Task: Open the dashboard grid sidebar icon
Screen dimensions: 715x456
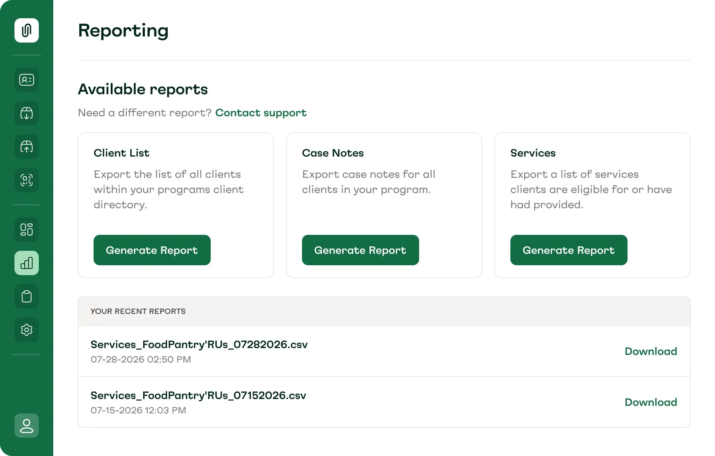Action: [x=27, y=230]
